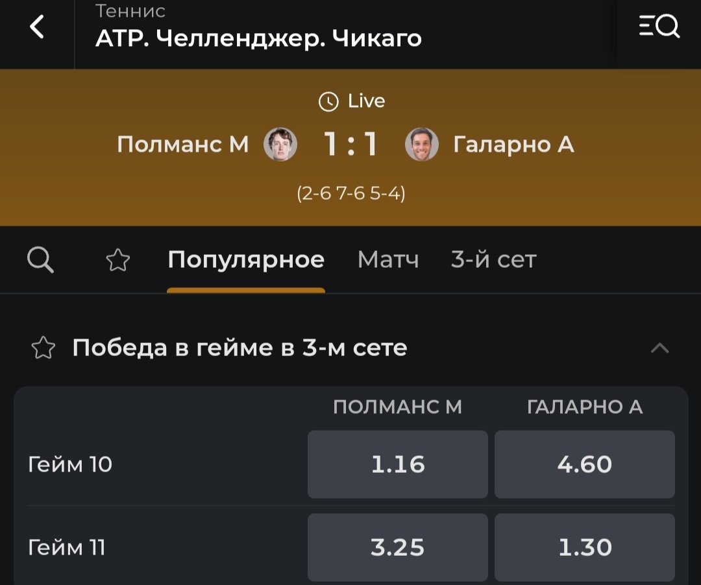This screenshot has height=585, width=701.
Task: Favorite the Победа в гейме market
Action: tap(43, 348)
